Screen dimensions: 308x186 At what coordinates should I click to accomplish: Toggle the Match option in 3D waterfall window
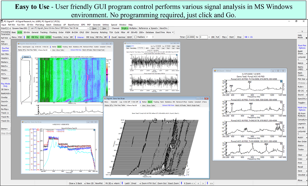[150, 102]
